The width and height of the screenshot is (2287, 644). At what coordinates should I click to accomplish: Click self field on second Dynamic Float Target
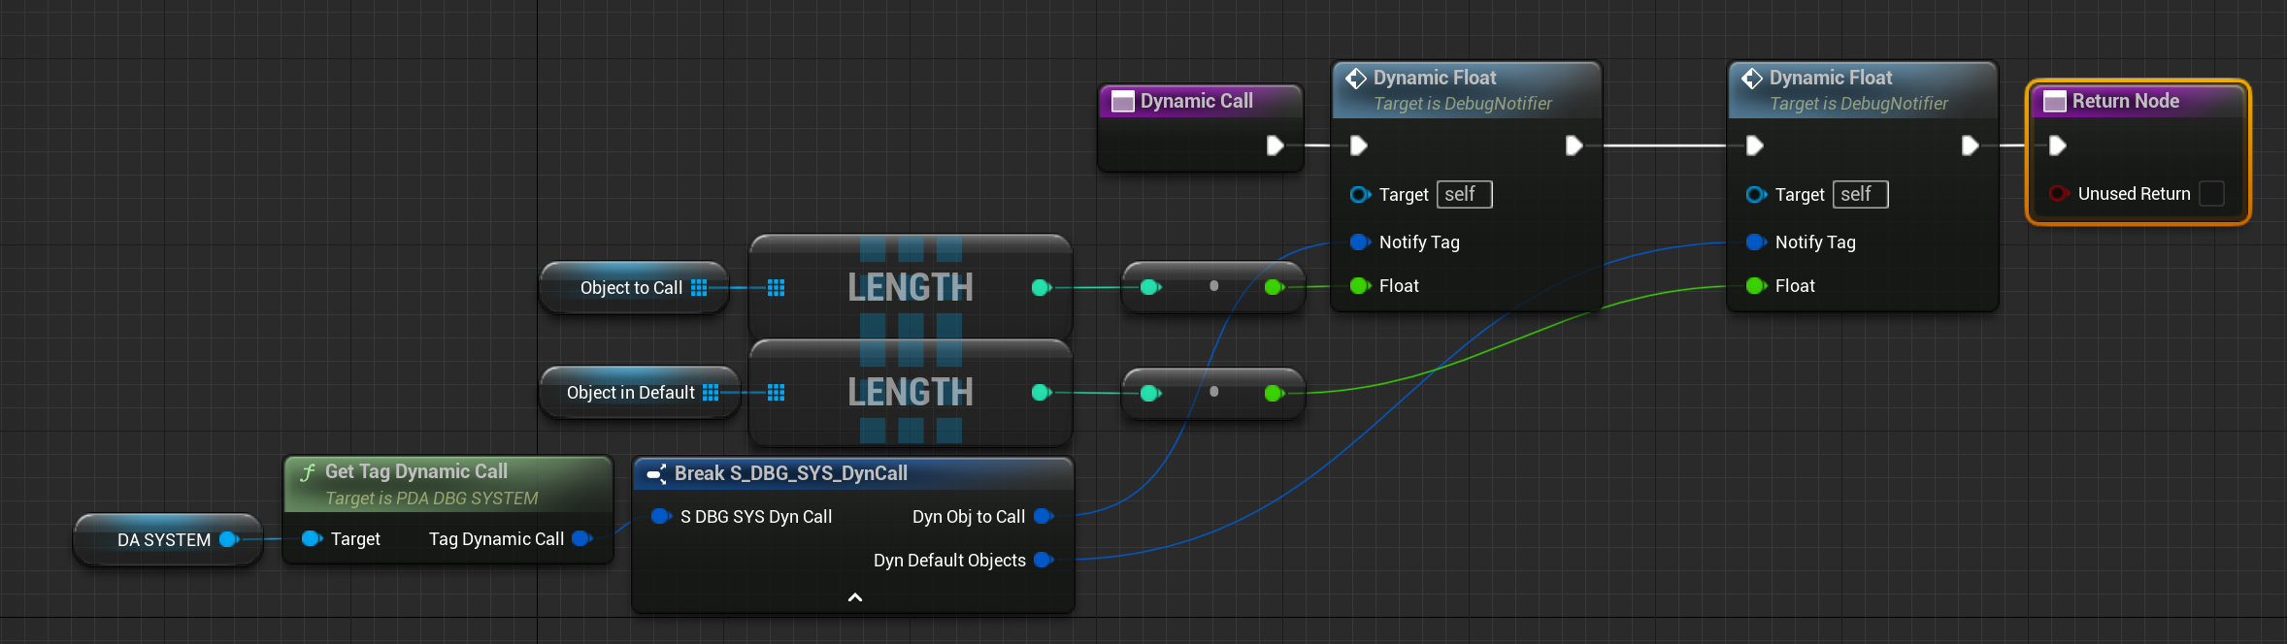pos(1861,194)
